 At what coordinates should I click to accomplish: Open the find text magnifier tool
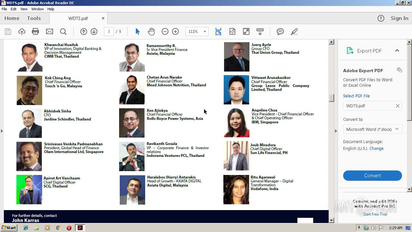pos(63,32)
